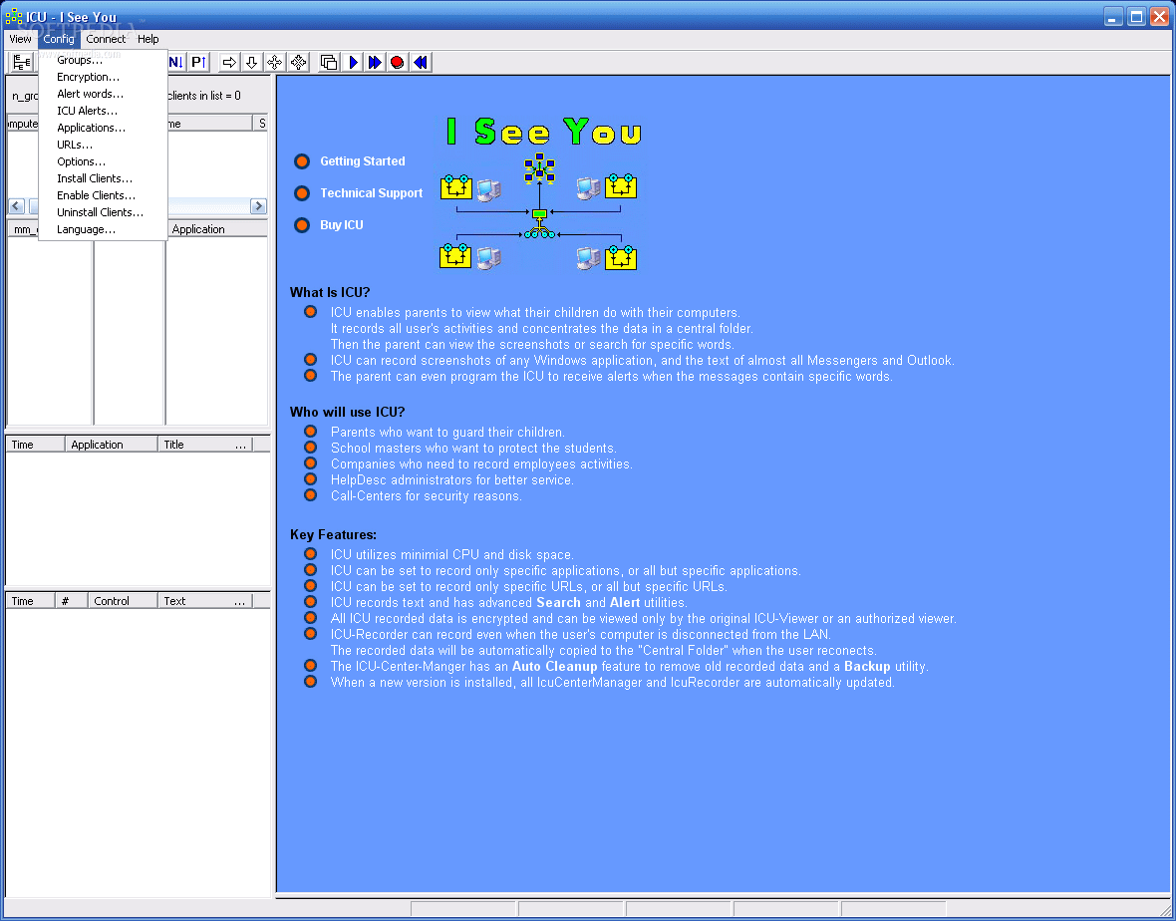
Task: Click the 'What Is ICU?' heading
Action: tap(330, 292)
